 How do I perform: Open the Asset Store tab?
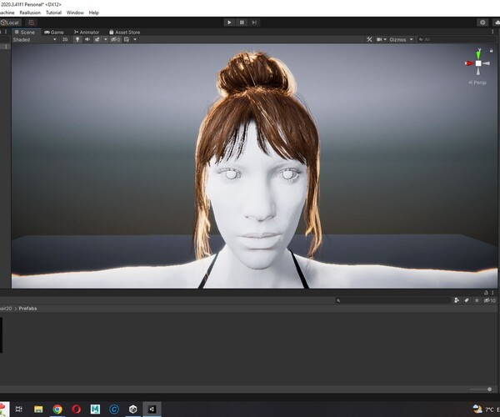coord(124,33)
